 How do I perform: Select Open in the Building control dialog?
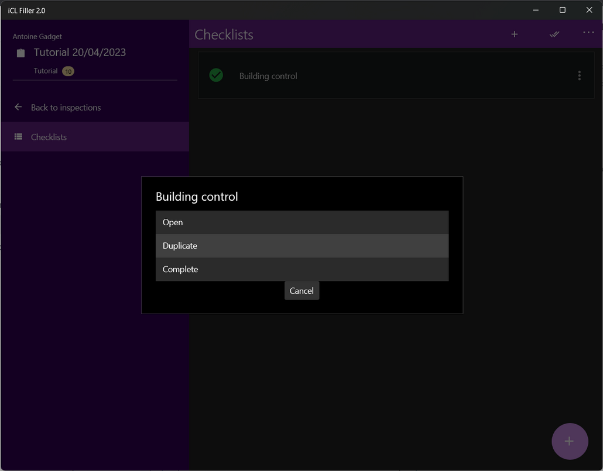click(x=301, y=222)
